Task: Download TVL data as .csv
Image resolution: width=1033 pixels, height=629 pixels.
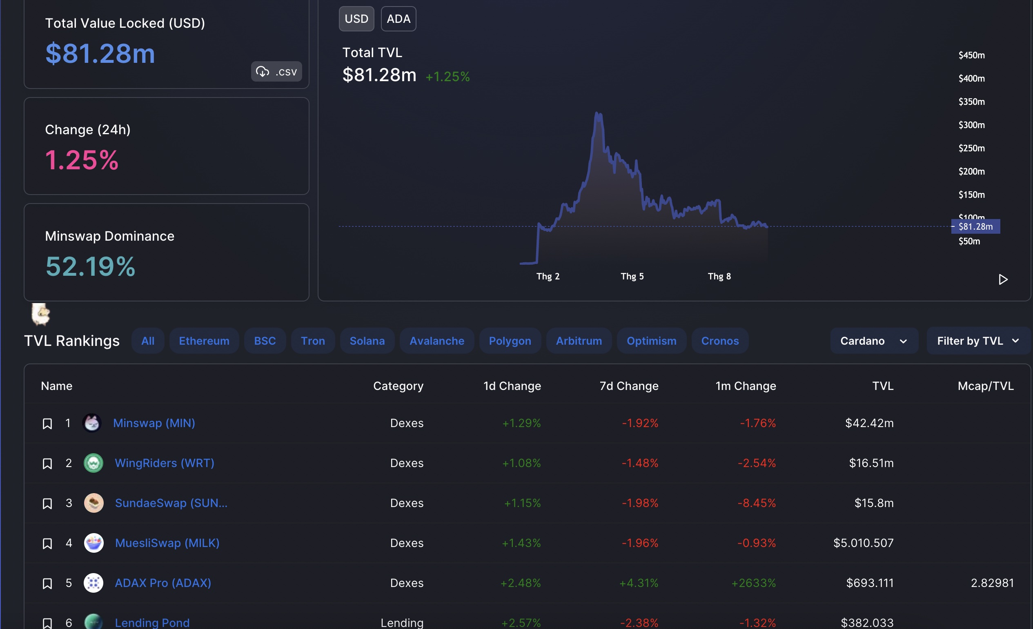Action: coord(276,72)
